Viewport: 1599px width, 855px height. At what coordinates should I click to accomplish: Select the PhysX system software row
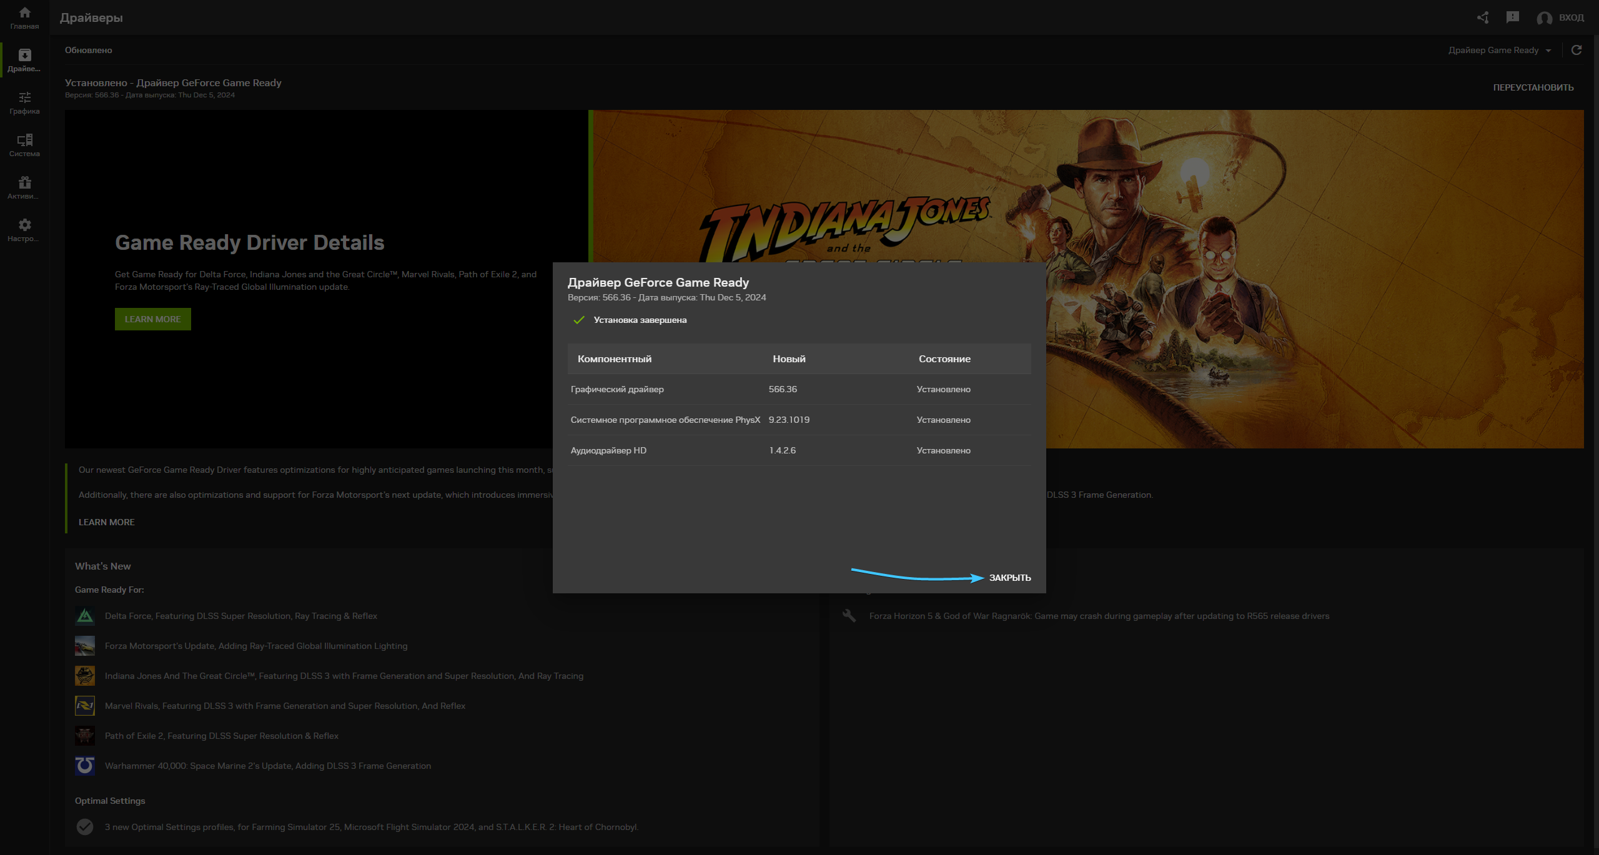(799, 420)
